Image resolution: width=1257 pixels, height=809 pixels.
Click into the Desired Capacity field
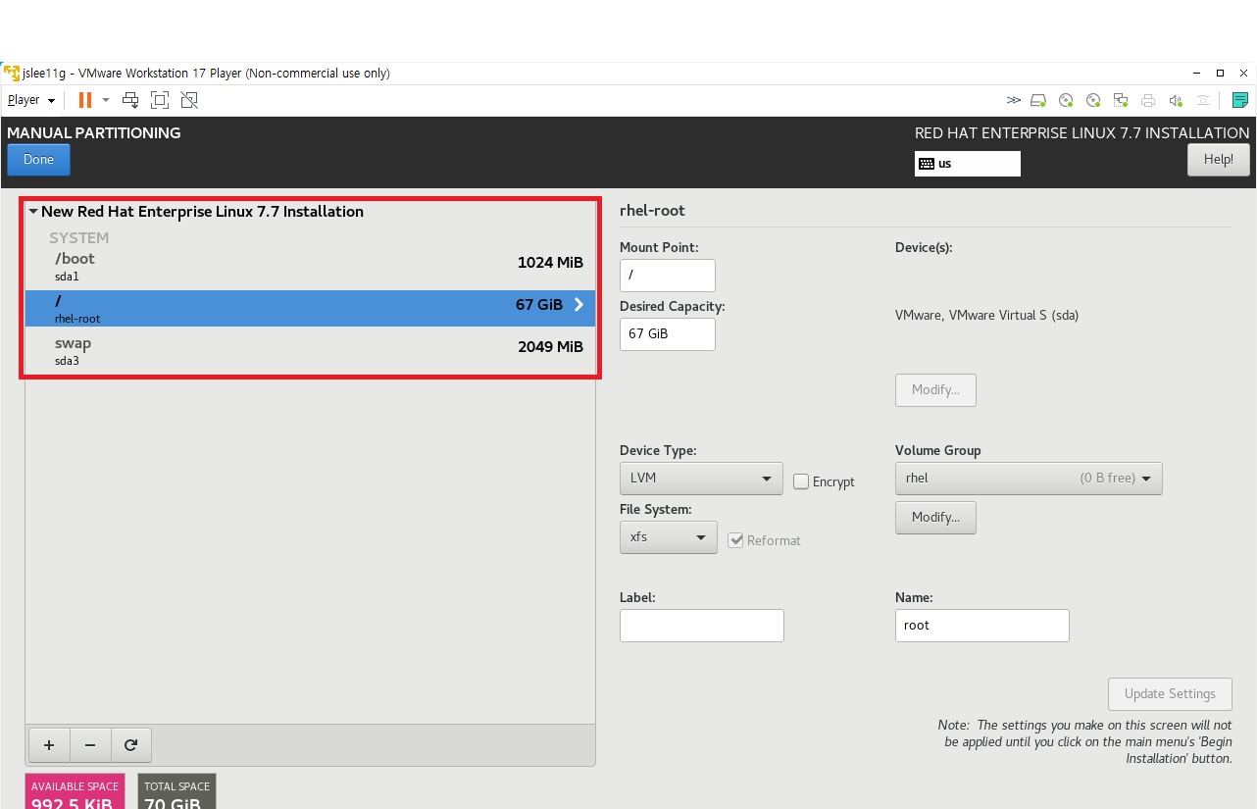tap(668, 334)
